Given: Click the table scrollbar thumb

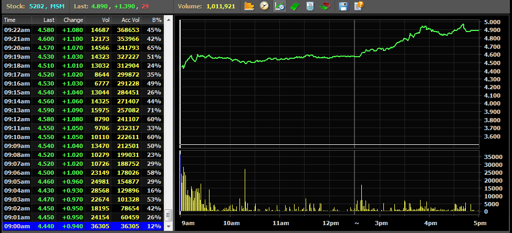Looking at the screenshot, I should (x=169, y=215).
